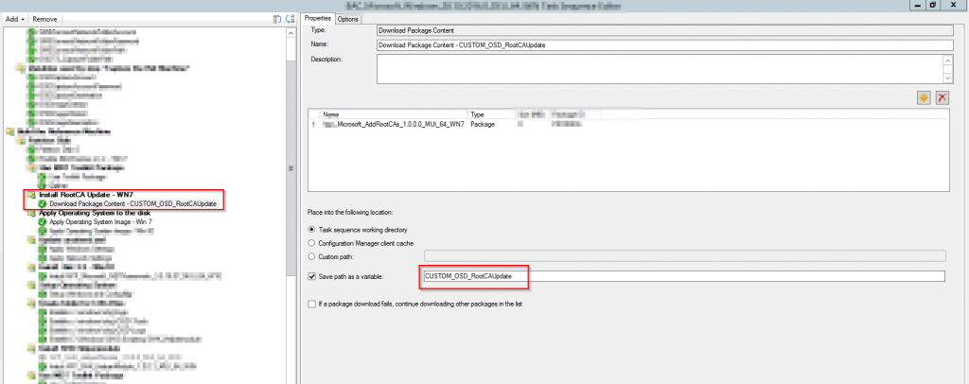The height and width of the screenshot is (384, 969).
Task: Click the Name column header in package list
Action: tap(395, 114)
